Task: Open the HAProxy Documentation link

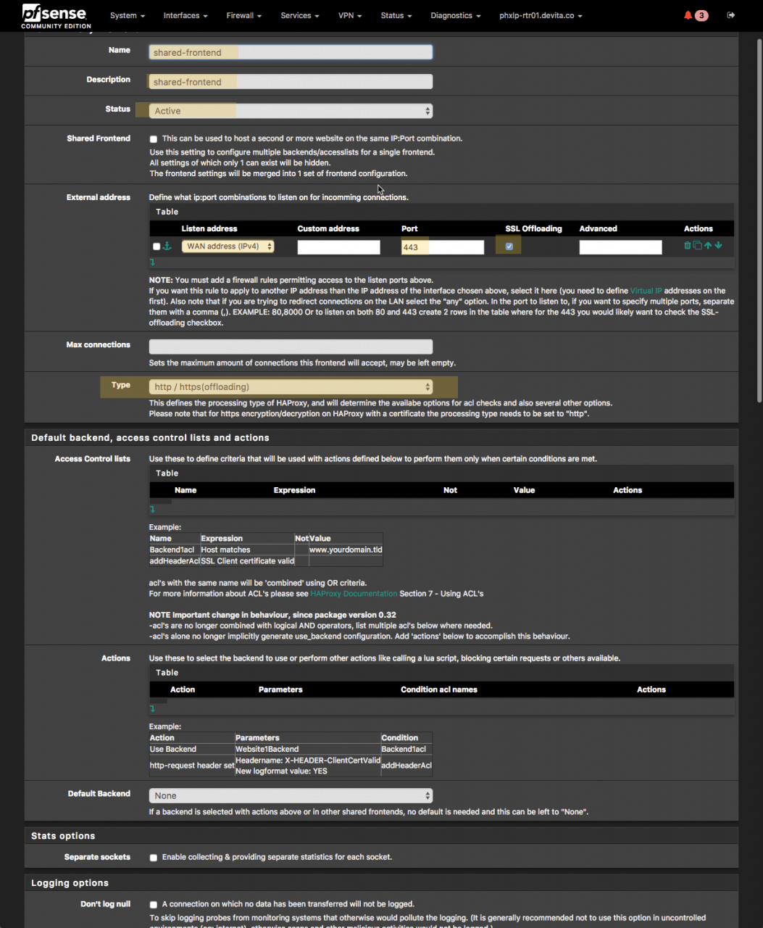Action: pos(354,594)
